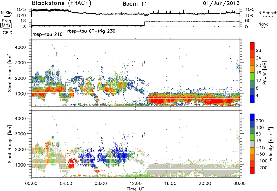Screen dimensions: 277x191
Task: Click the blue bottom of Power color bar
Action: (252, 99)
